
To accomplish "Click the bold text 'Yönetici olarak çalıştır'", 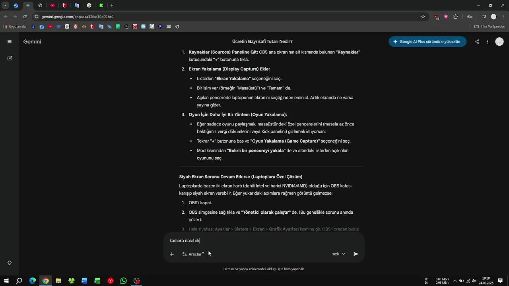I will point(266,213).
